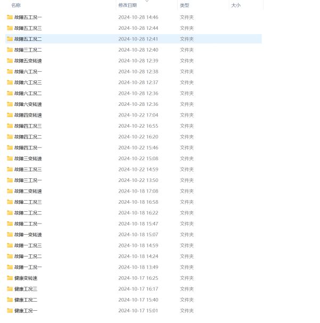Viewport: 320px width, 323px height.
Task: Click the 故障一变转速 folder icon
Action: [x=10, y=235]
